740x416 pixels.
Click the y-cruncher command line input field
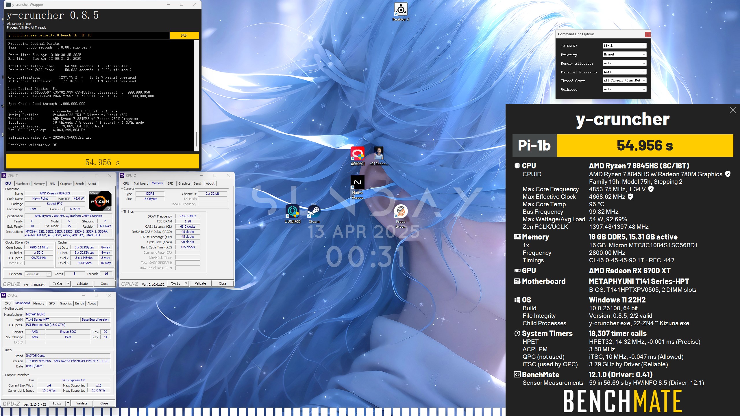(88, 35)
